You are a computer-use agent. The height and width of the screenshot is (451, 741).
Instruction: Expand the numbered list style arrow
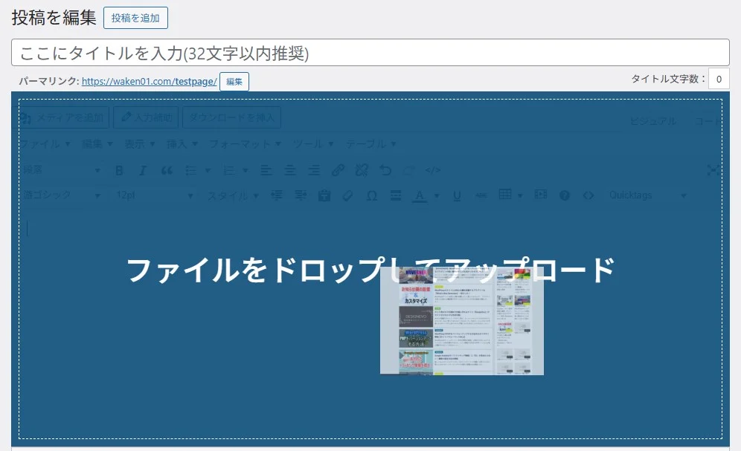[246, 170]
